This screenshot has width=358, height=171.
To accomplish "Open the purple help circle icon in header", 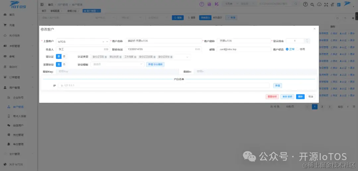I will [x=202, y=4].
